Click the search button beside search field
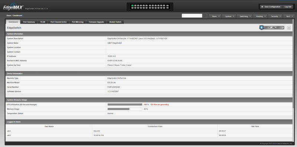 point(205,16)
